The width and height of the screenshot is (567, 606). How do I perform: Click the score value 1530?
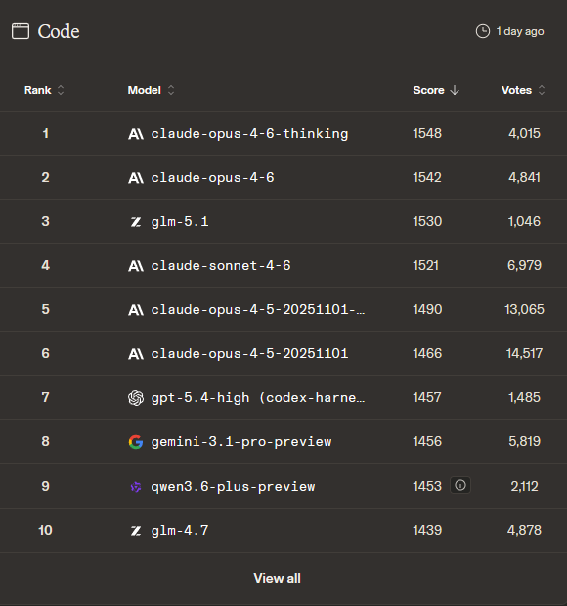tap(427, 222)
